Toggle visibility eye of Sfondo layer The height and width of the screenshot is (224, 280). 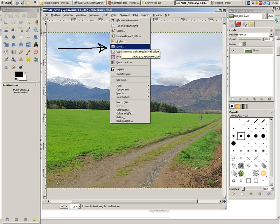tap(233, 51)
